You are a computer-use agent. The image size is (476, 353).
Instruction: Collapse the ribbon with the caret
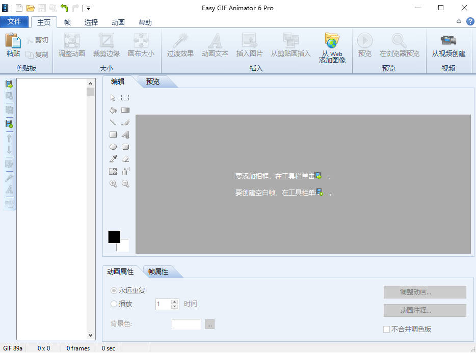(459, 21)
